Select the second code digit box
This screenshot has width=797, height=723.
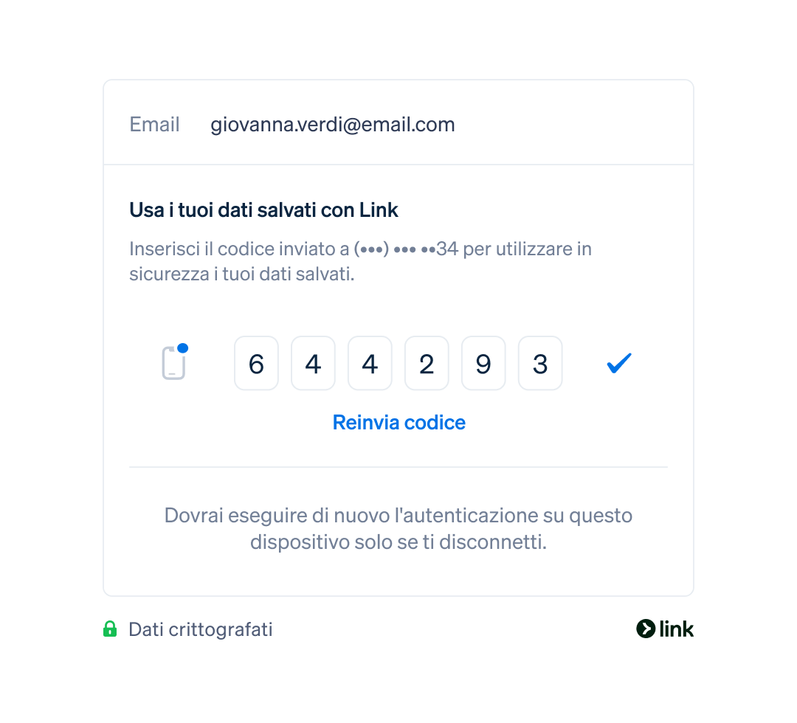313,363
